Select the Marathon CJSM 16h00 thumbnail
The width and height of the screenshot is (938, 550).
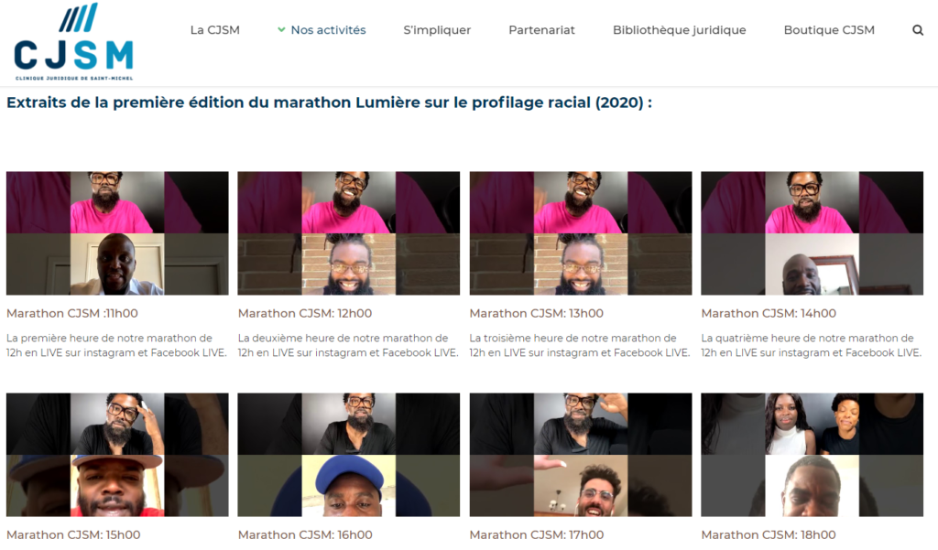click(349, 454)
